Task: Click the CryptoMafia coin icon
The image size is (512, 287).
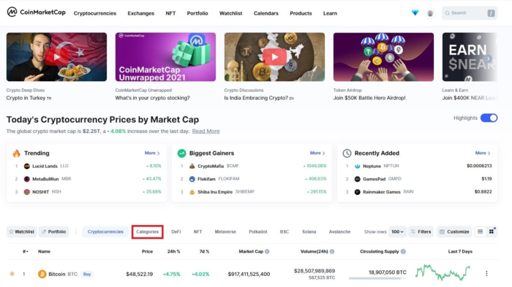Action: click(x=192, y=166)
